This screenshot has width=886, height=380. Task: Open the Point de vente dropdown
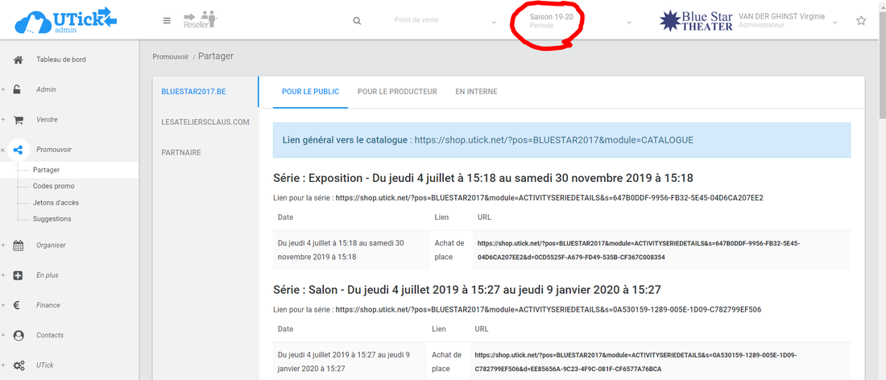(444, 21)
